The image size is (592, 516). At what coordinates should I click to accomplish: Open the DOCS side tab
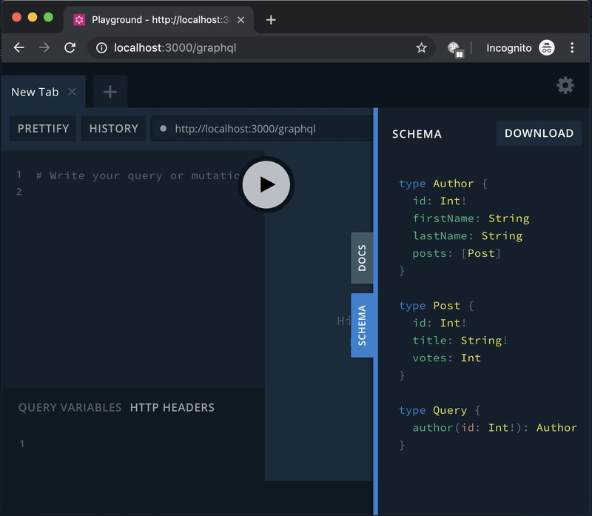pos(362,258)
